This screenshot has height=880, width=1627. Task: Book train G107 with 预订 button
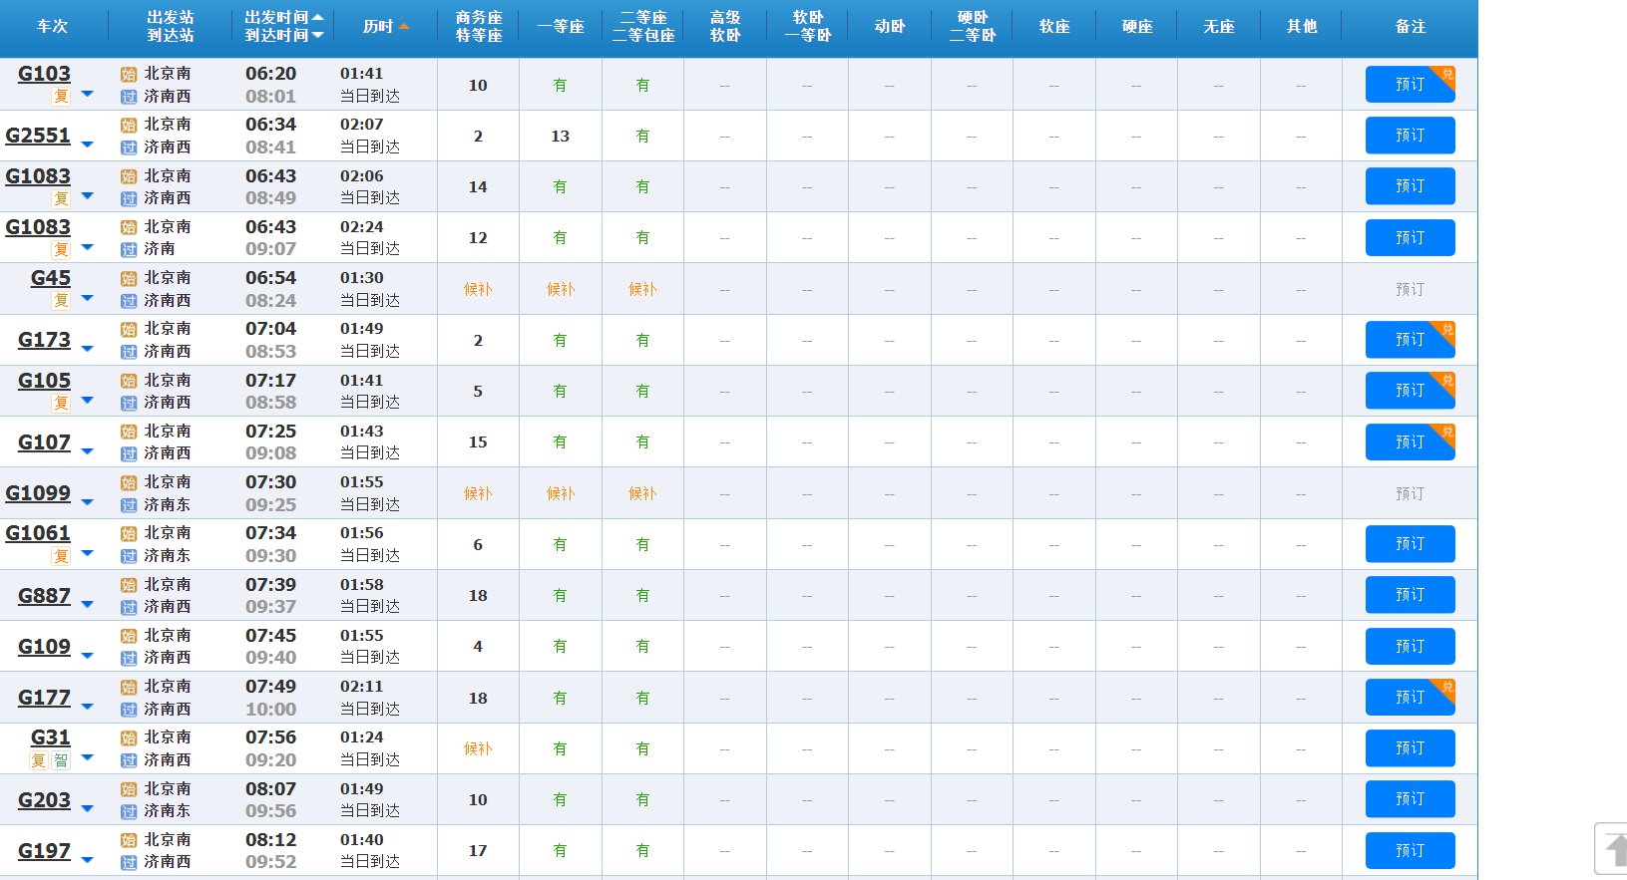(x=1410, y=442)
